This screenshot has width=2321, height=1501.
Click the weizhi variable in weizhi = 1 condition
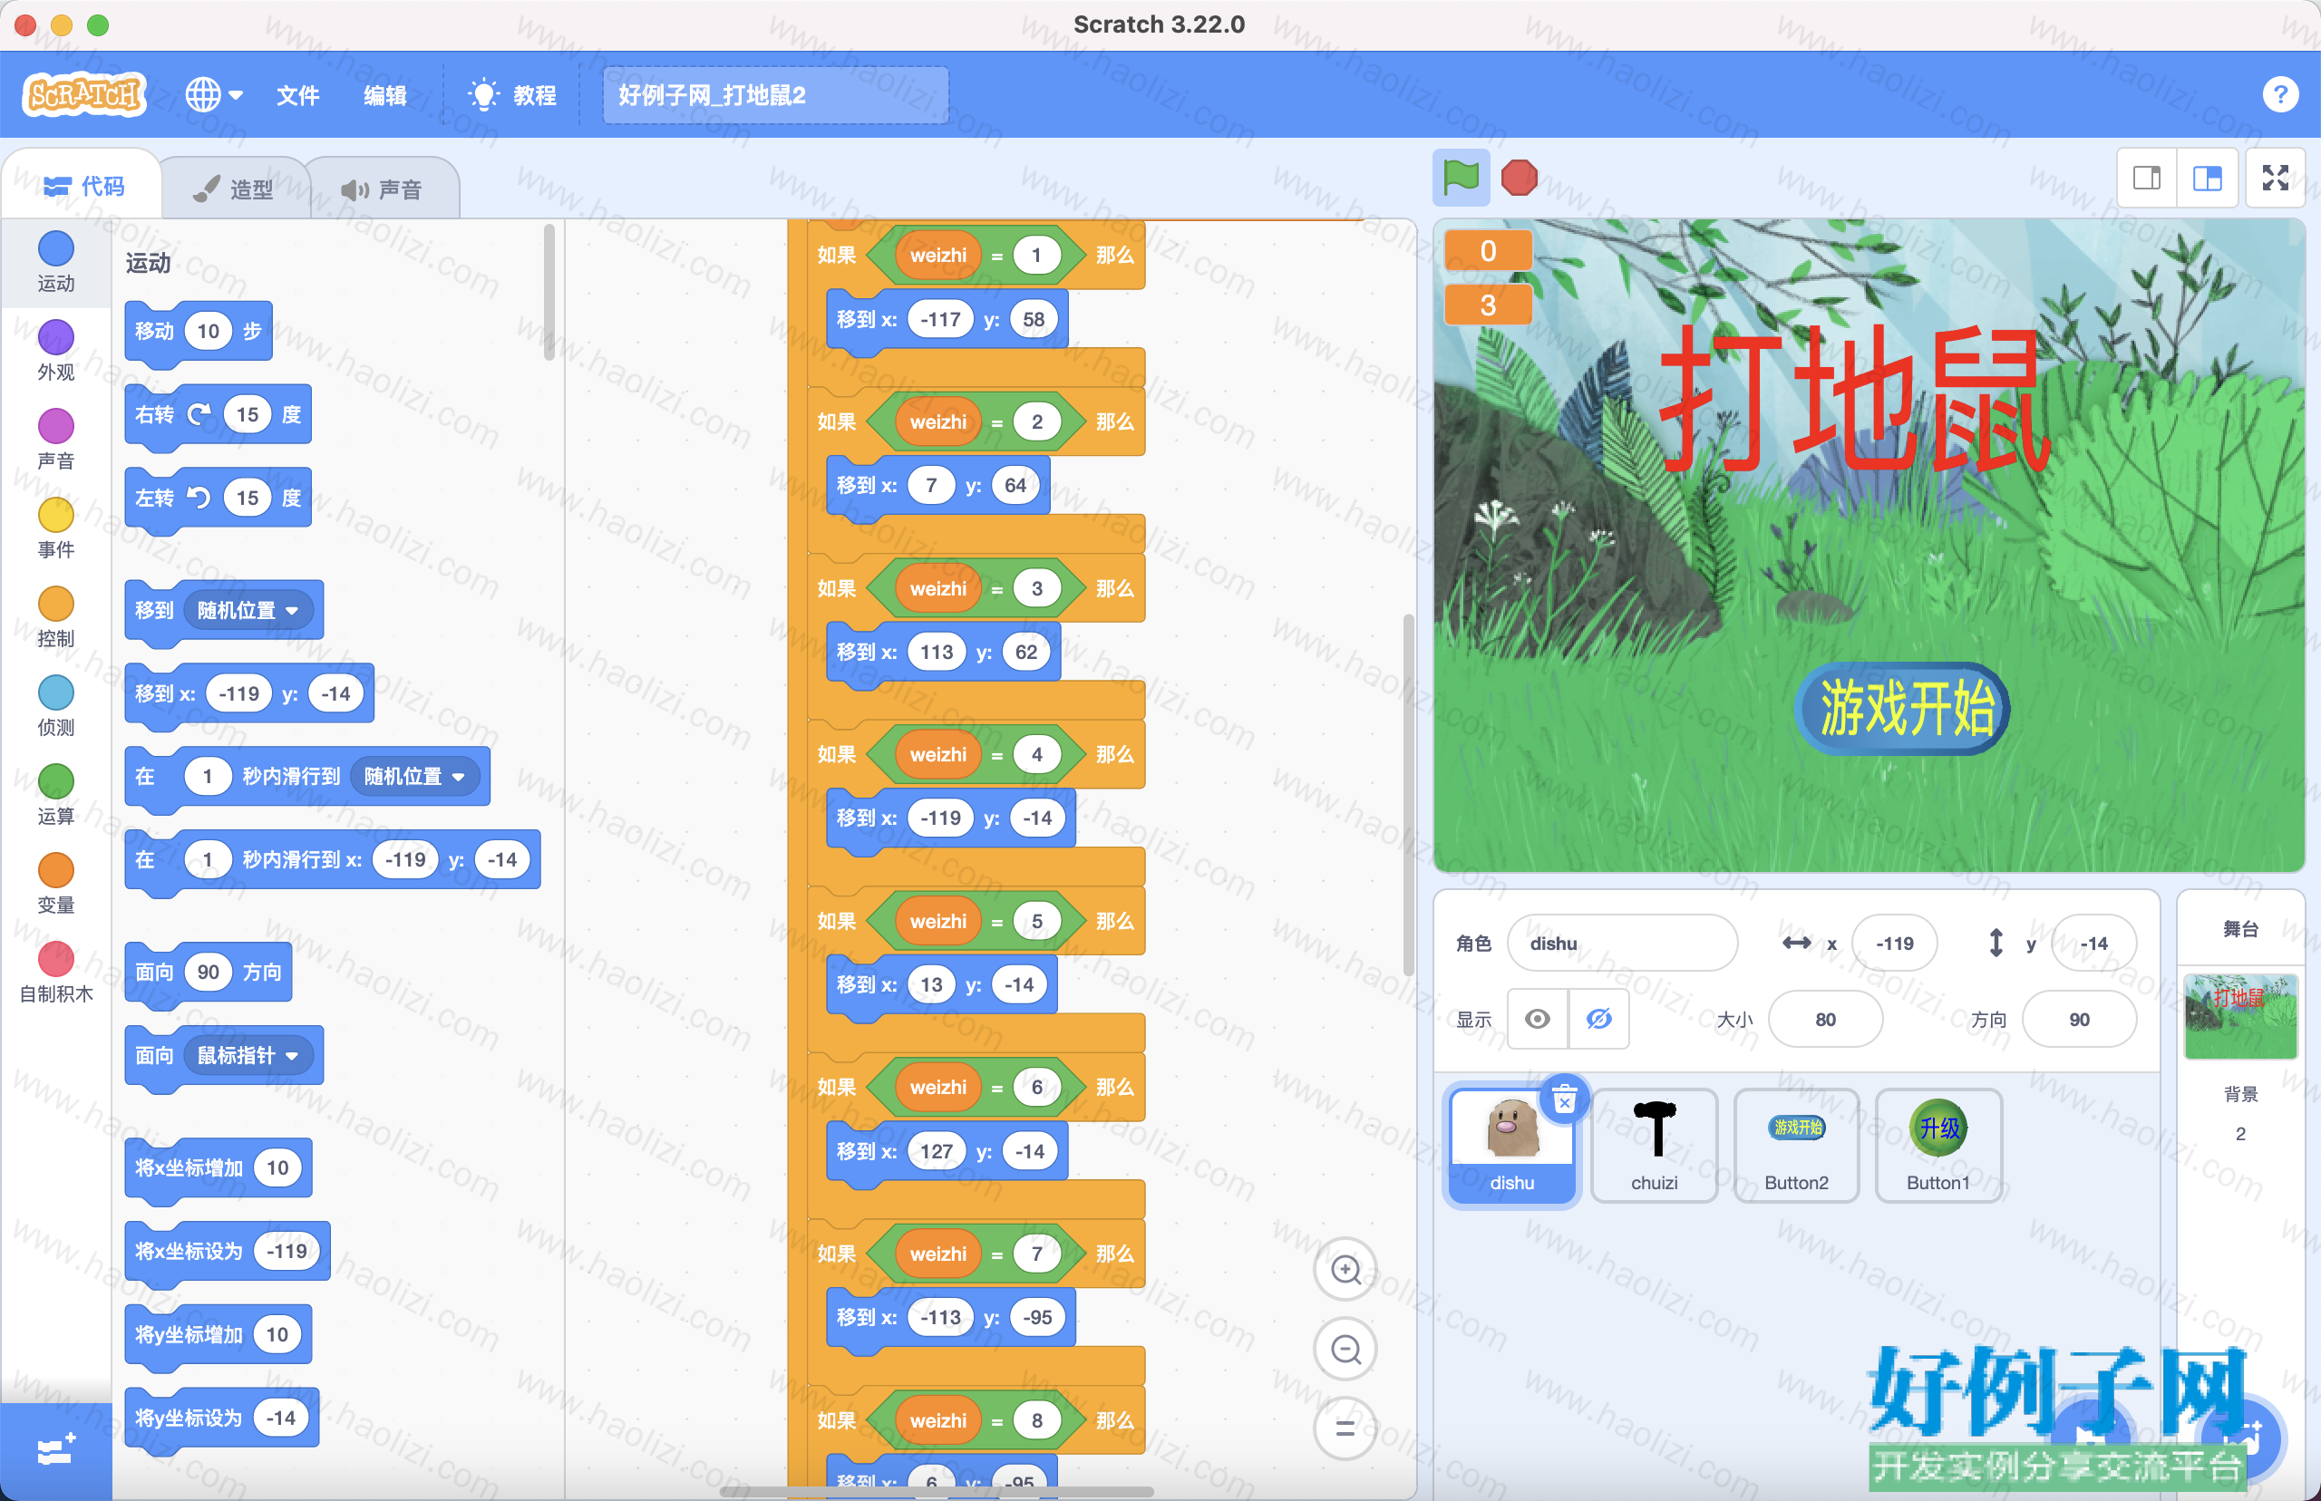[x=937, y=256]
